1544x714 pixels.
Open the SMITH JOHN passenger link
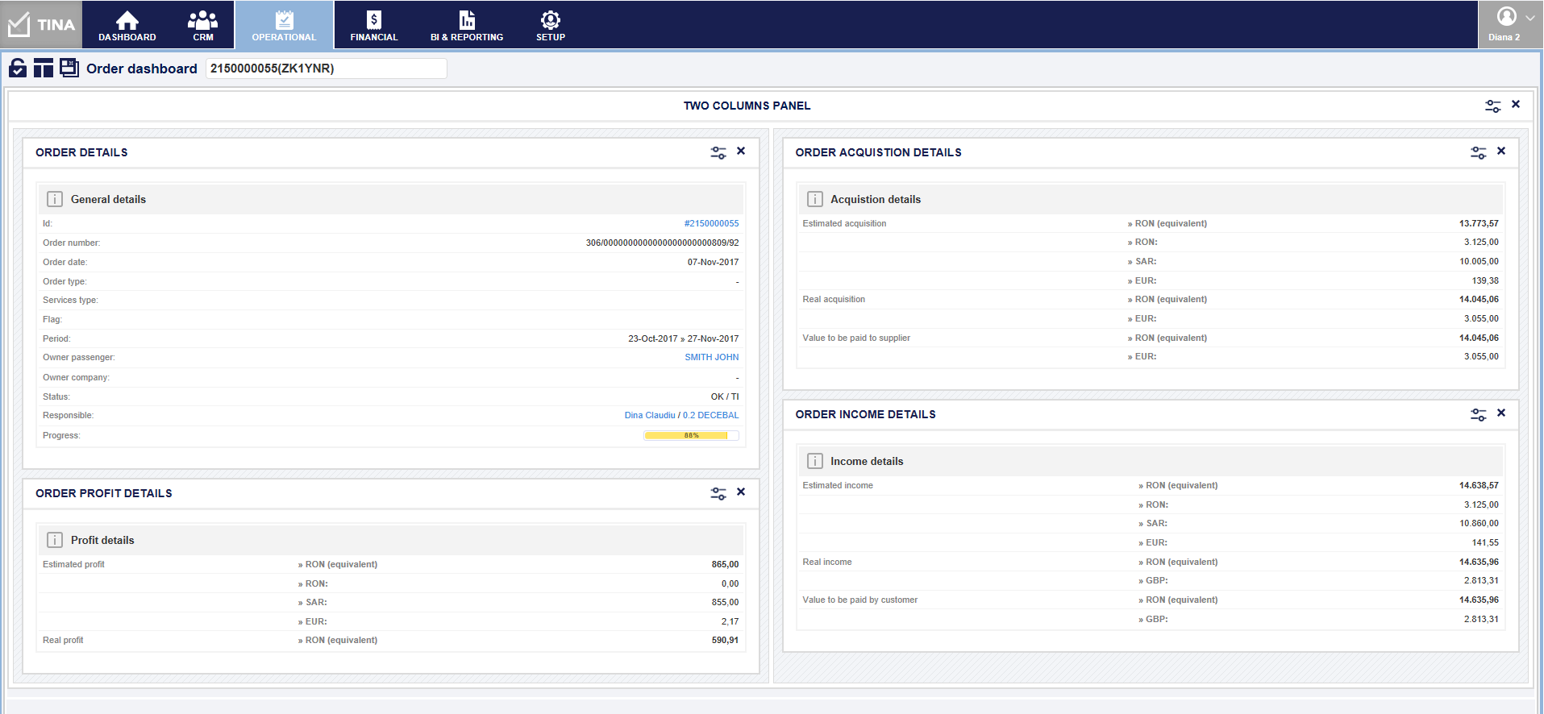(711, 358)
